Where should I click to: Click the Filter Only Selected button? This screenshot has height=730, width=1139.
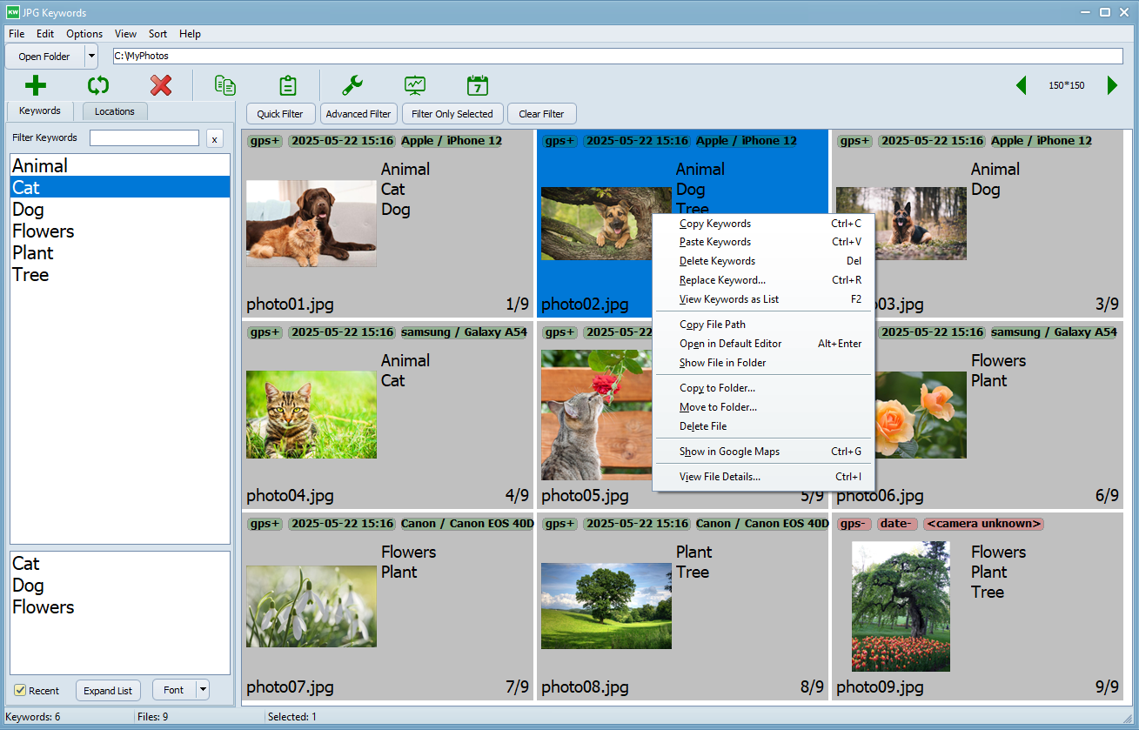(x=452, y=114)
